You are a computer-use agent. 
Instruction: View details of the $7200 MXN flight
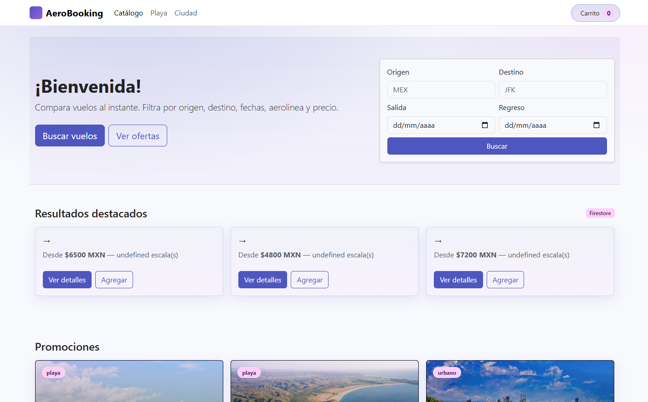pyautogui.click(x=458, y=280)
